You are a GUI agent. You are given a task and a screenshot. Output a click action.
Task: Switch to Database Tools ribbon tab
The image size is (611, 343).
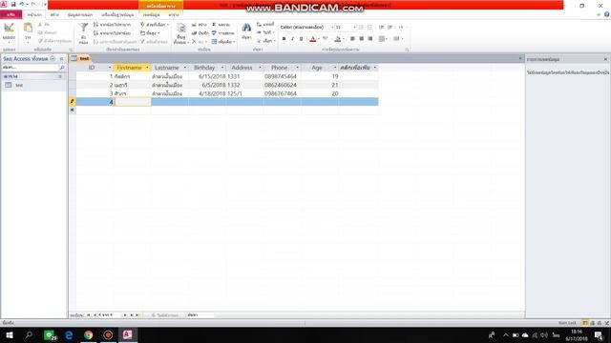pos(117,15)
